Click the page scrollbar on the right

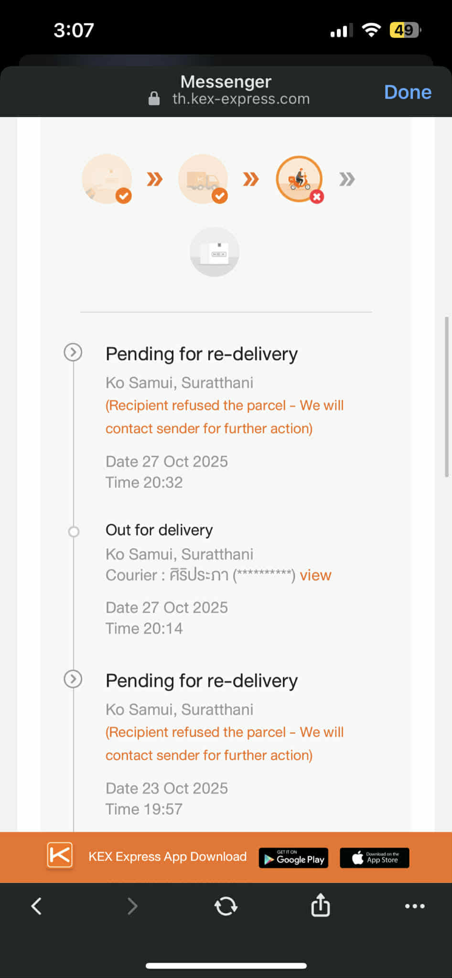click(x=447, y=397)
